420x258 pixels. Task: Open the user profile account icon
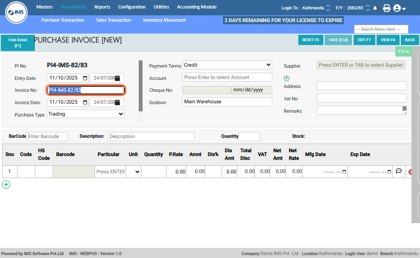(399, 8)
